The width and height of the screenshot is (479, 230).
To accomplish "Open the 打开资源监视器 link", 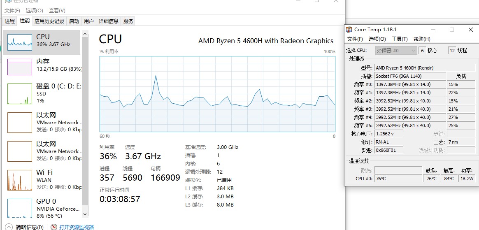I will tap(77, 227).
